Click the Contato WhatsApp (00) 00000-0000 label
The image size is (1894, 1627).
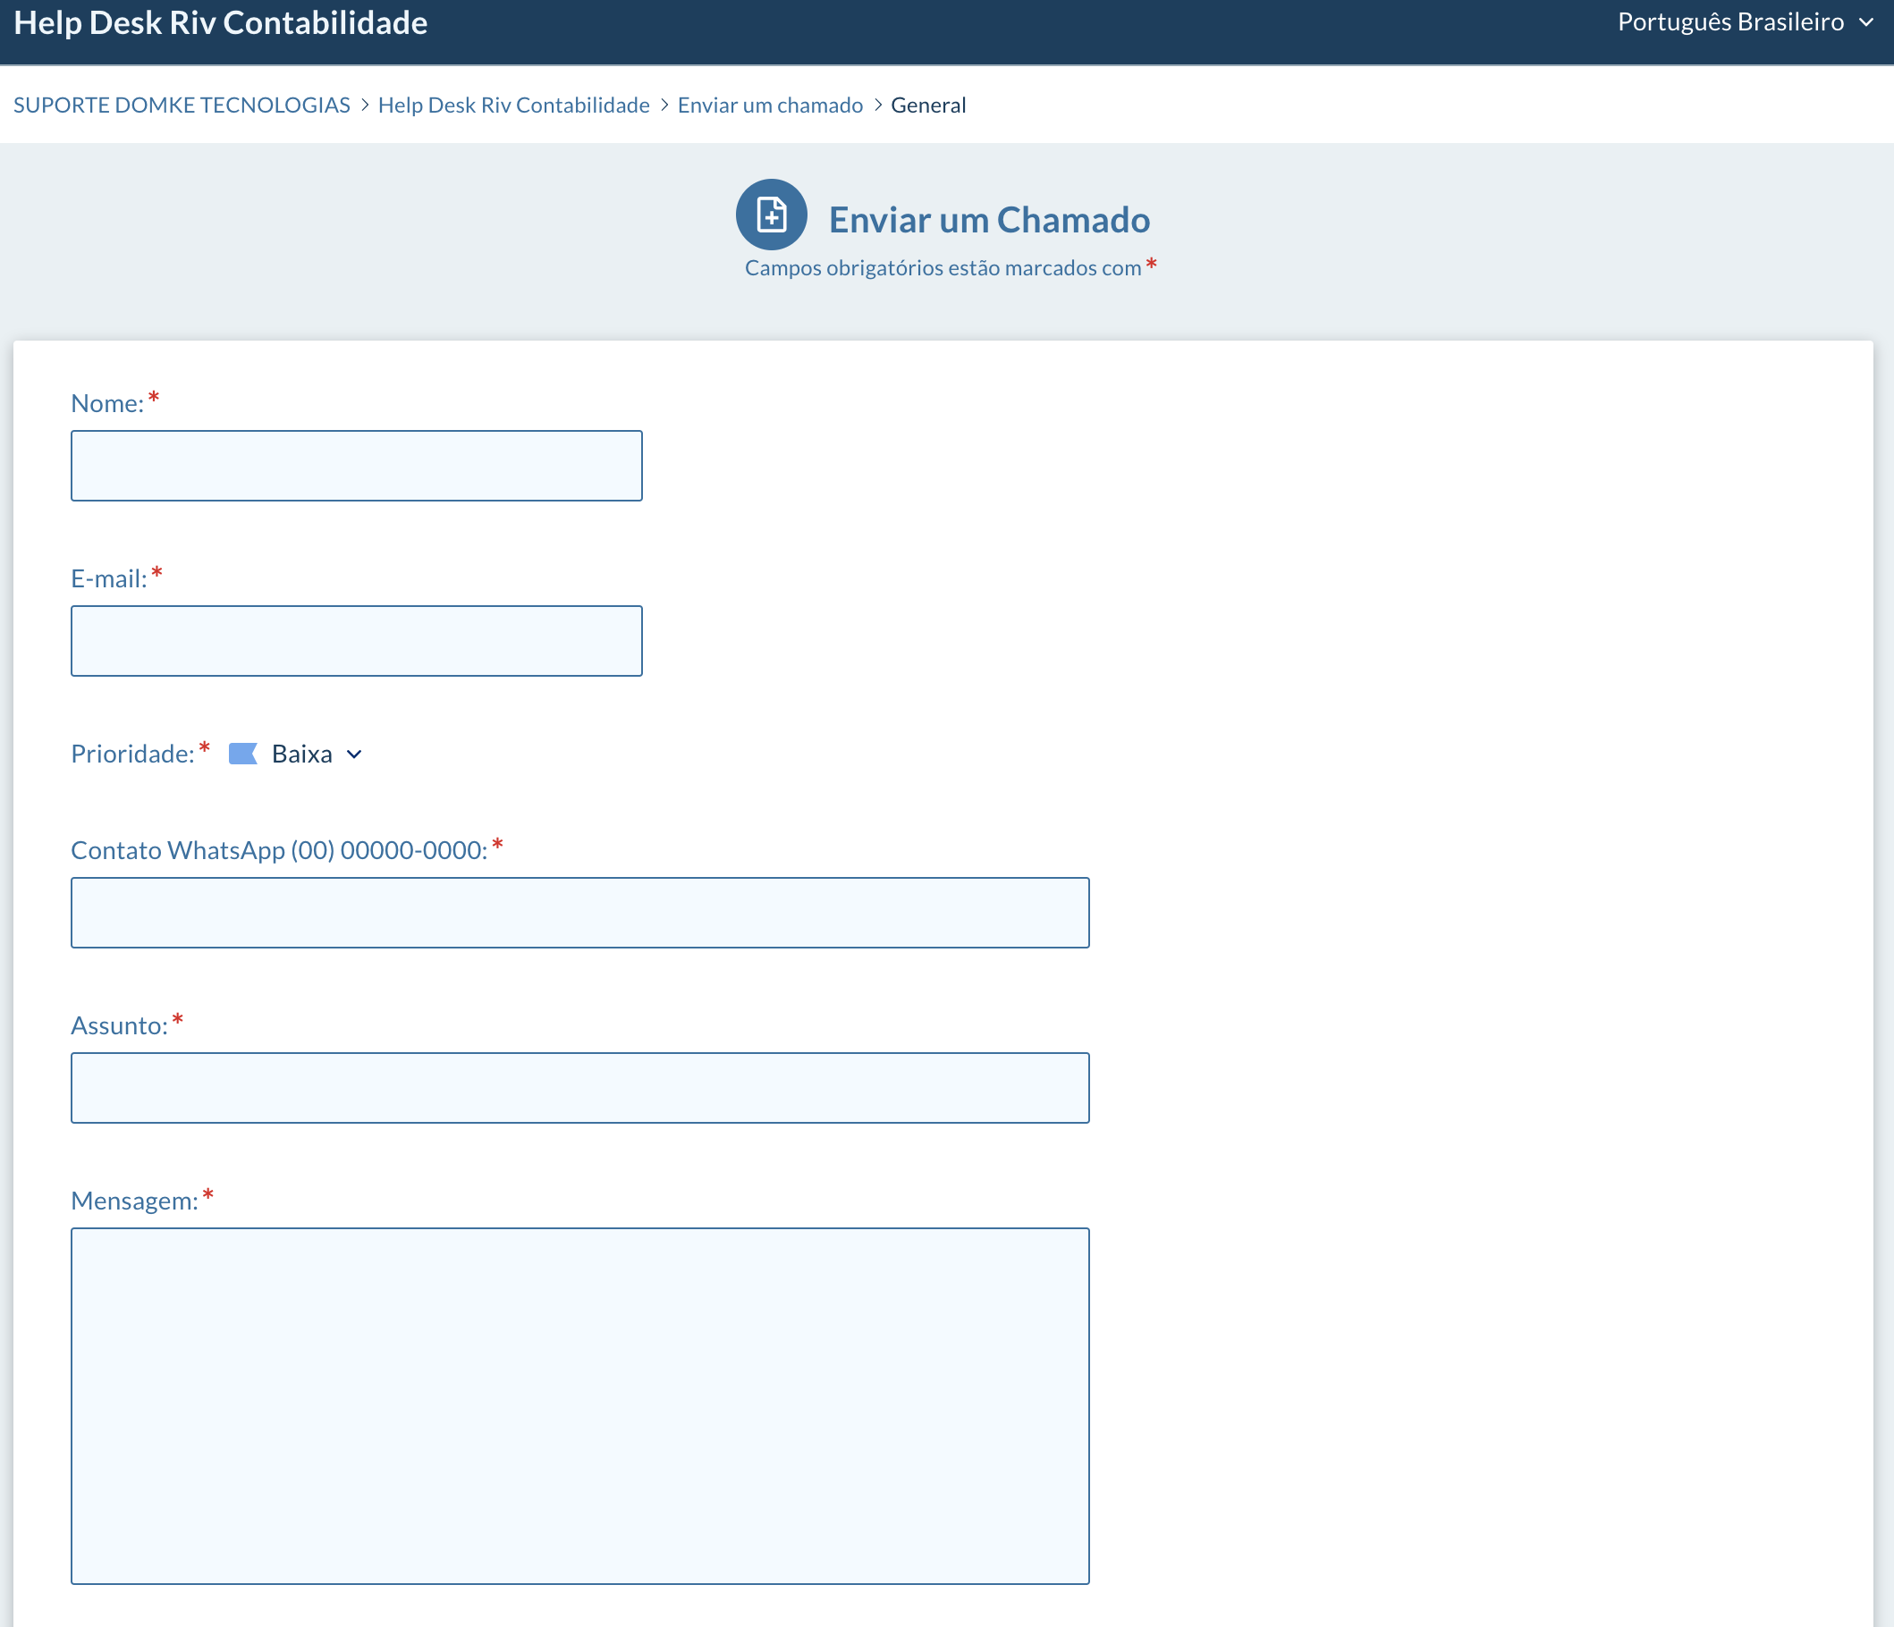(279, 850)
